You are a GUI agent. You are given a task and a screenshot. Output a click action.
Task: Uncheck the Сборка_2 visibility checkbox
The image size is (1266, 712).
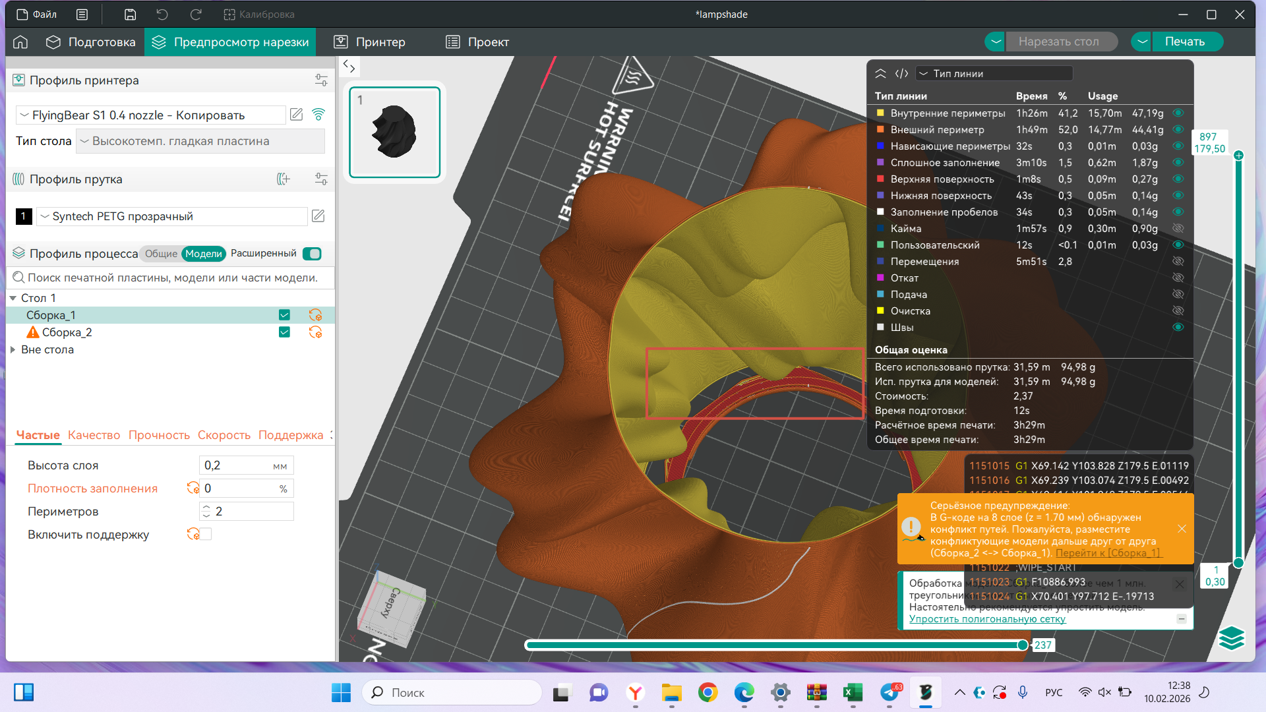tap(284, 332)
